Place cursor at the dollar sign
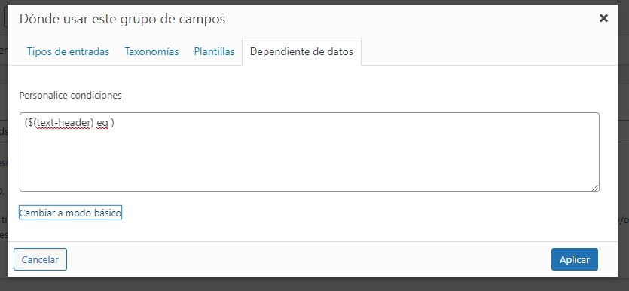This screenshot has width=629, height=291. [30, 123]
